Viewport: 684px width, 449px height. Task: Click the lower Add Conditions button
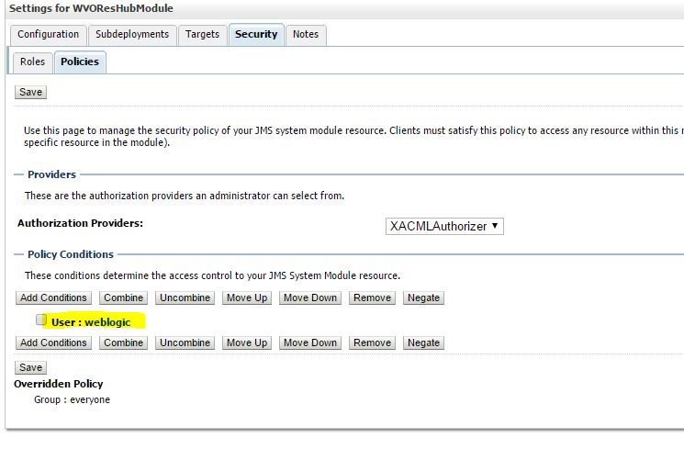click(x=53, y=342)
